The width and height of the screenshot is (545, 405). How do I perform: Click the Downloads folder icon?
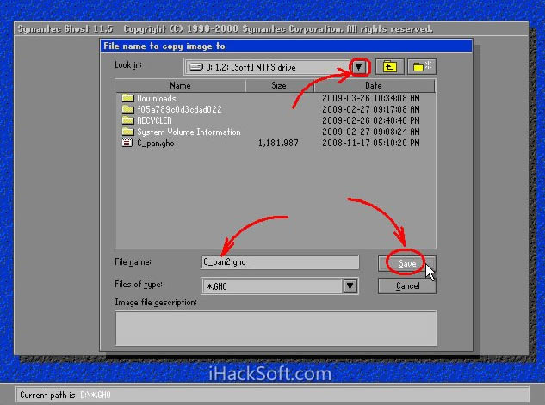coord(127,98)
